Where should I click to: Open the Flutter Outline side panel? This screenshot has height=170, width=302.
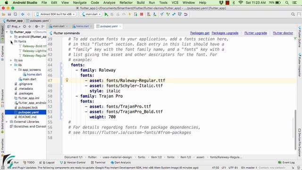pyautogui.click(x=300, y=37)
